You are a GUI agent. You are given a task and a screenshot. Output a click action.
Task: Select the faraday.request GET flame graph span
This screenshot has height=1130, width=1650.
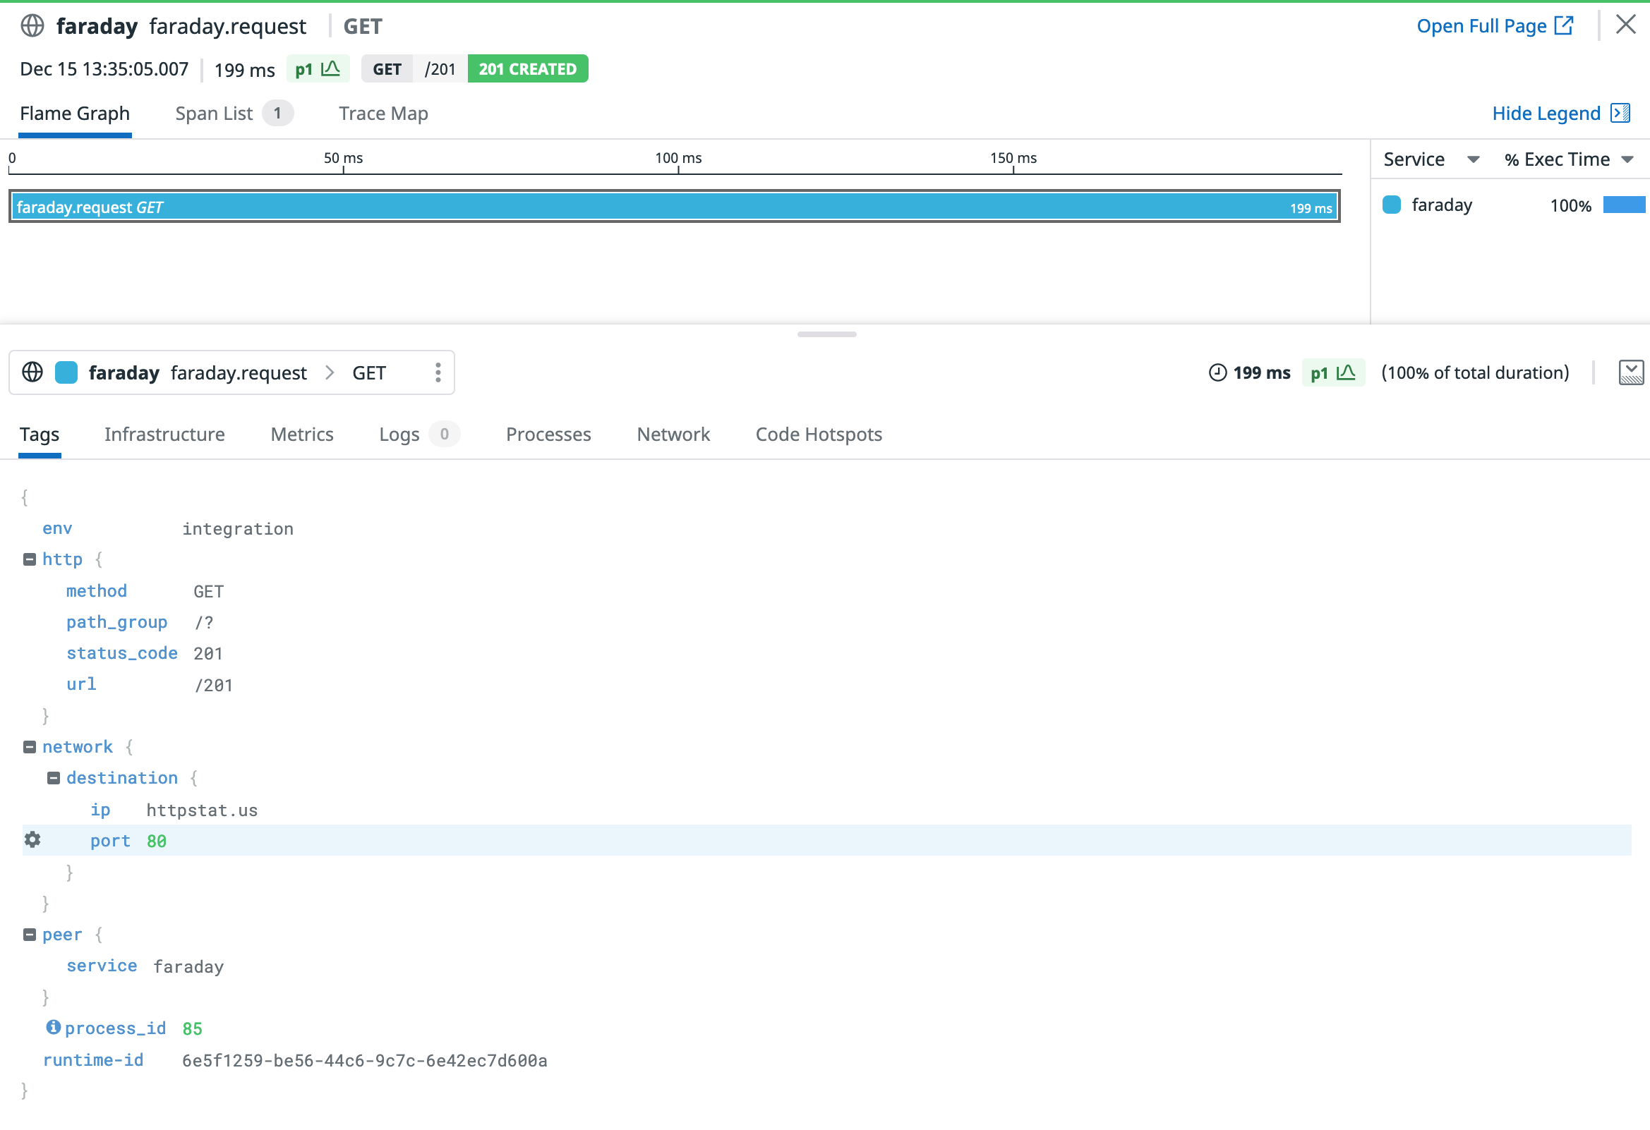click(674, 207)
